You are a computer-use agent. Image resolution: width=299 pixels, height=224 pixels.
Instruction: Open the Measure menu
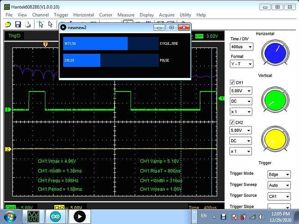[126, 15]
